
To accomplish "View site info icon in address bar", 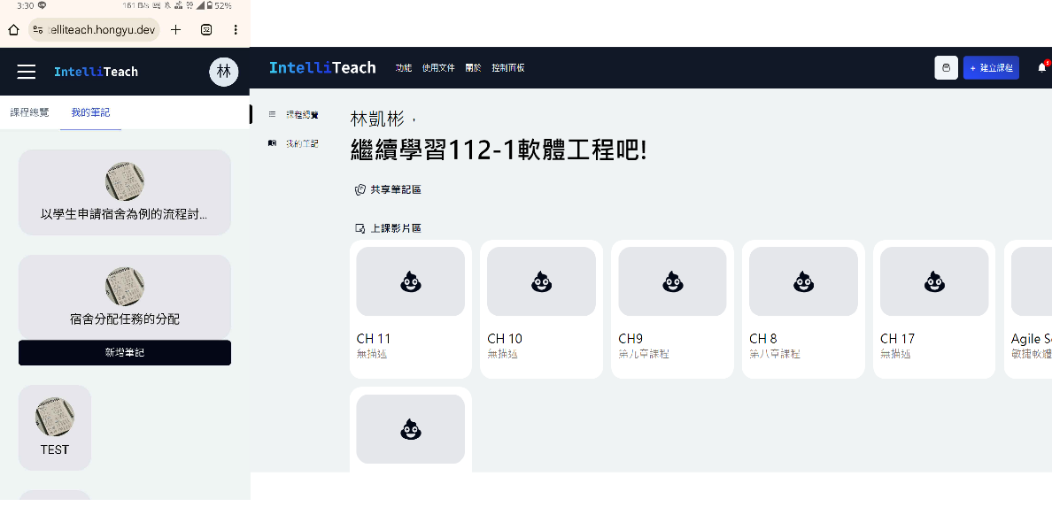I will (x=38, y=29).
